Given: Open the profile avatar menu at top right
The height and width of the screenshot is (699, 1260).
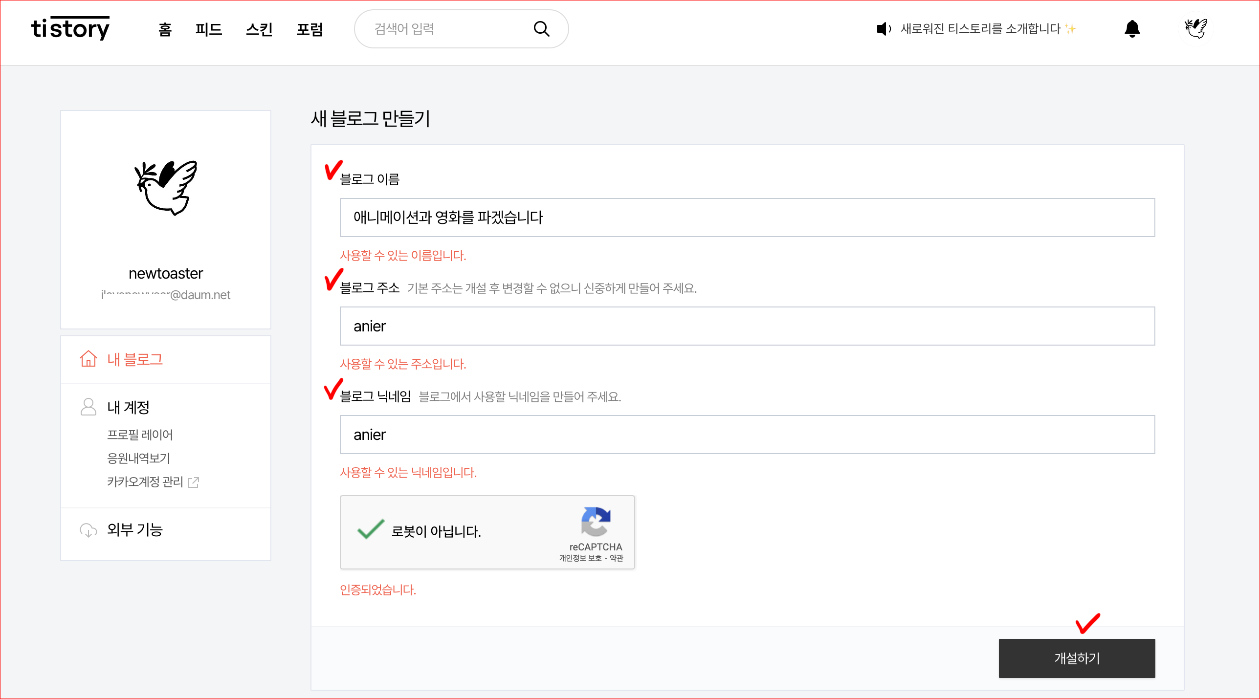Looking at the screenshot, I should click(1195, 29).
